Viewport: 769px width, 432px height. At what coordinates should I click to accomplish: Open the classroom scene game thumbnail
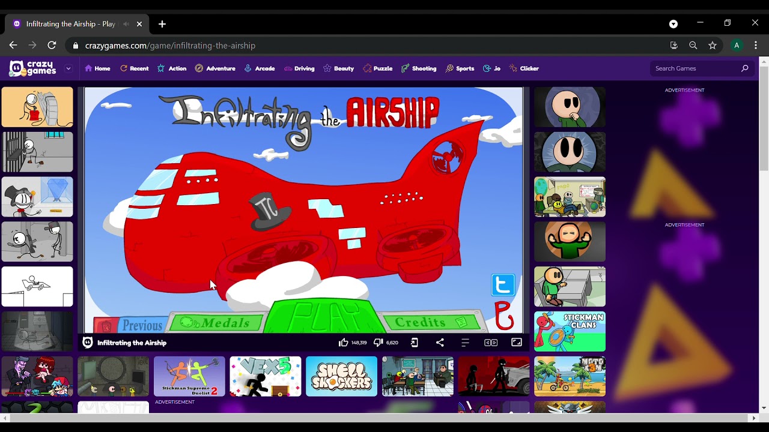point(418,376)
